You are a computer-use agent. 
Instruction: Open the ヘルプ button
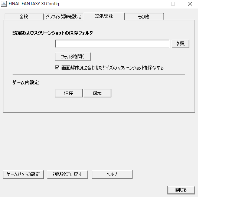click(x=112, y=174)
